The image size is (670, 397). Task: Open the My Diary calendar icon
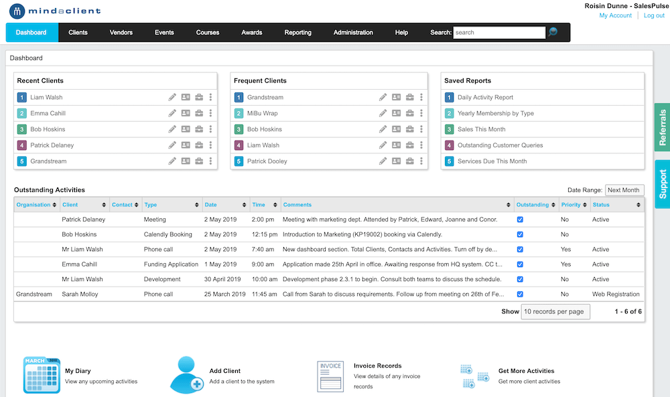pos(42,375)
